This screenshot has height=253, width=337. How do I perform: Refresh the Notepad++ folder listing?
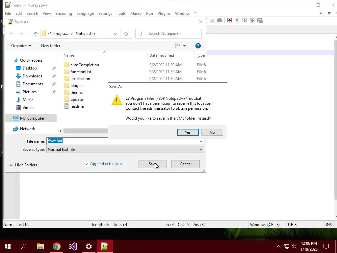(x=126, y=34)
